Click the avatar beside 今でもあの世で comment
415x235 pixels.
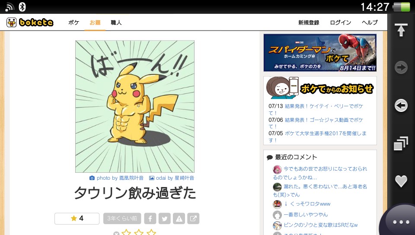click(277, 169)
